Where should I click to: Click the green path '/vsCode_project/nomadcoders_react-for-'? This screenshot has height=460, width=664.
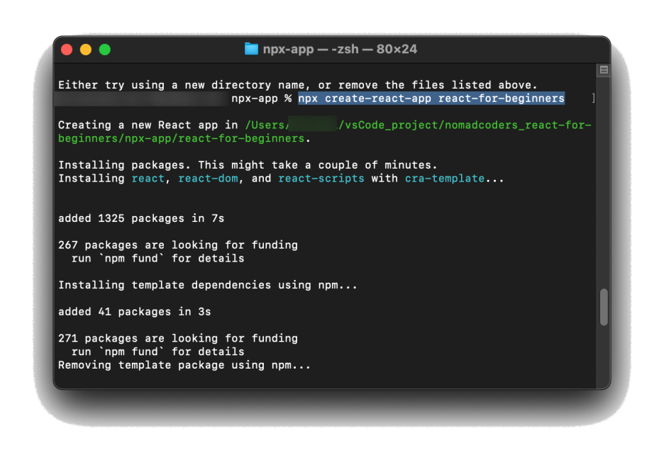[465, 125]
